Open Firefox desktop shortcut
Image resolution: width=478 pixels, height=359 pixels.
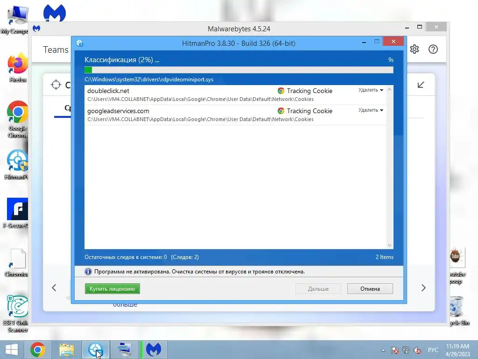click(18, 68)
